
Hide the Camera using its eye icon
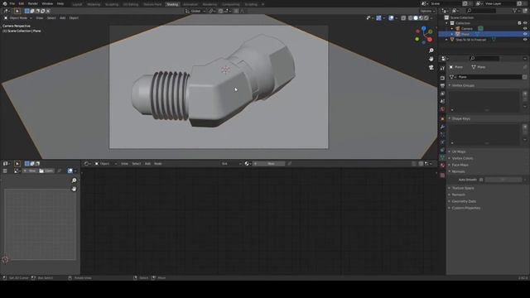pos(525,28)
